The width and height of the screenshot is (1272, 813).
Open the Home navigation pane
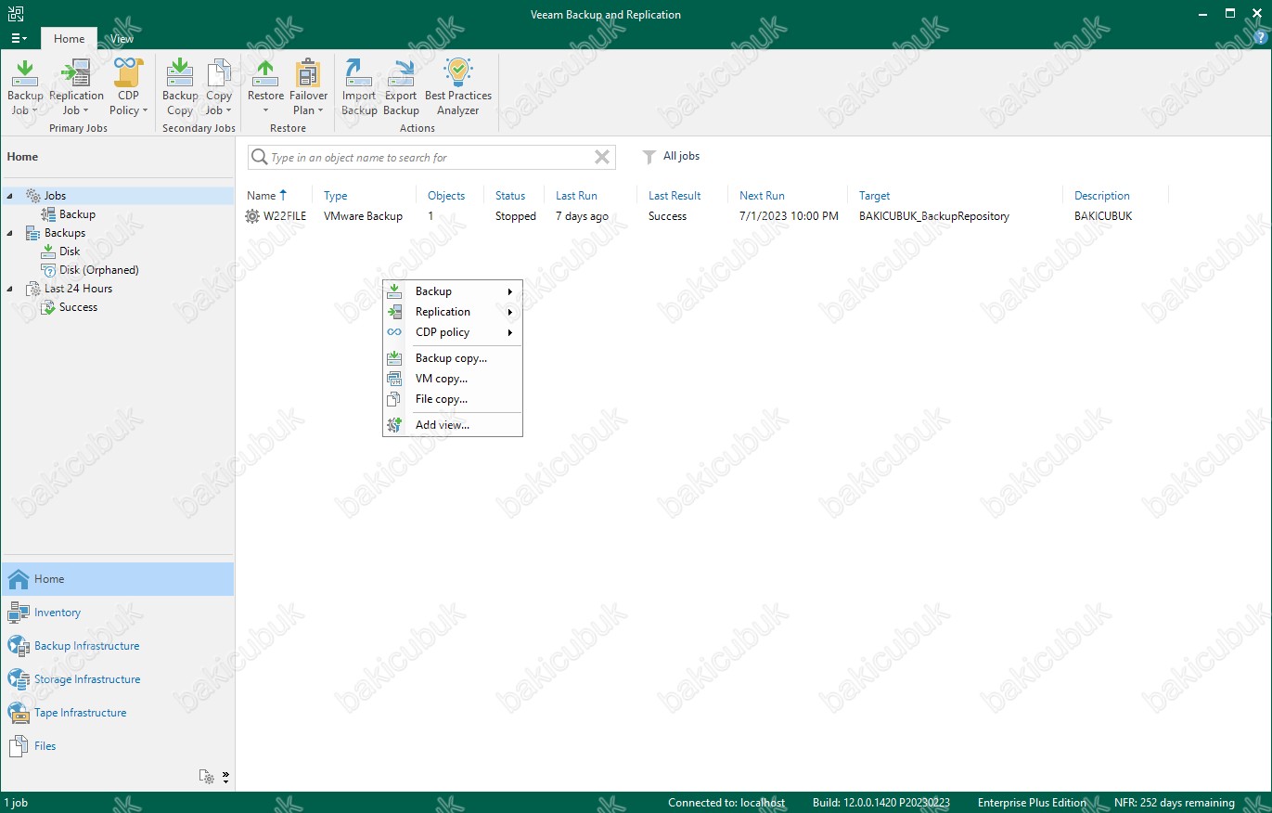coord(118,579)
